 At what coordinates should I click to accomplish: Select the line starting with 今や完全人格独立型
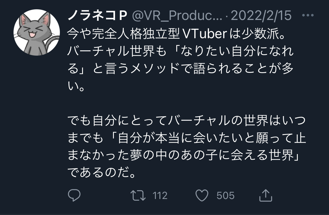(x=176, y=34)
